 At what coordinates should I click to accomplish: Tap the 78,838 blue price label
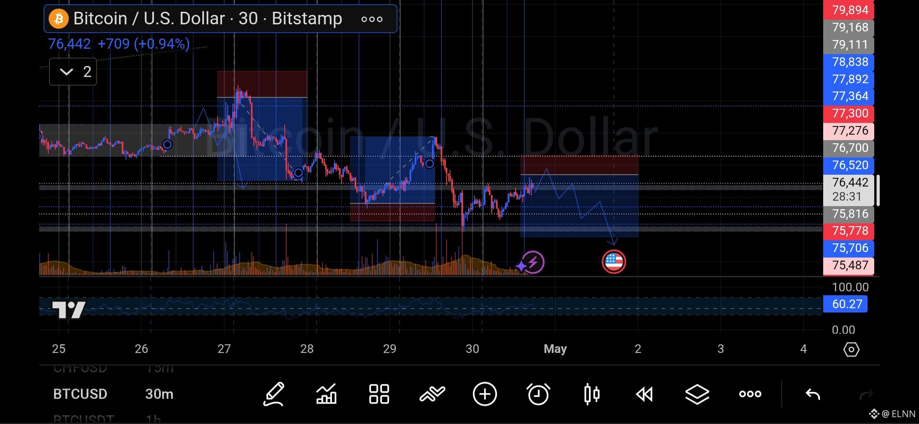pyautogui.click(x=848, y=62)
